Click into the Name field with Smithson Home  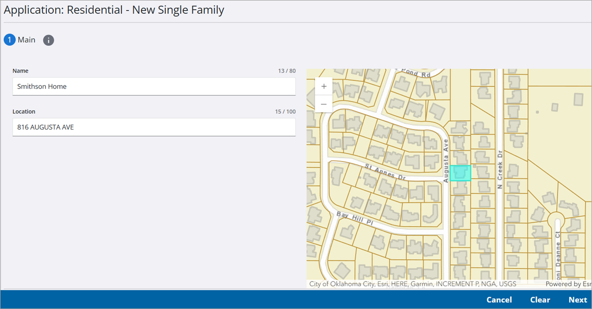pos(154,87)
